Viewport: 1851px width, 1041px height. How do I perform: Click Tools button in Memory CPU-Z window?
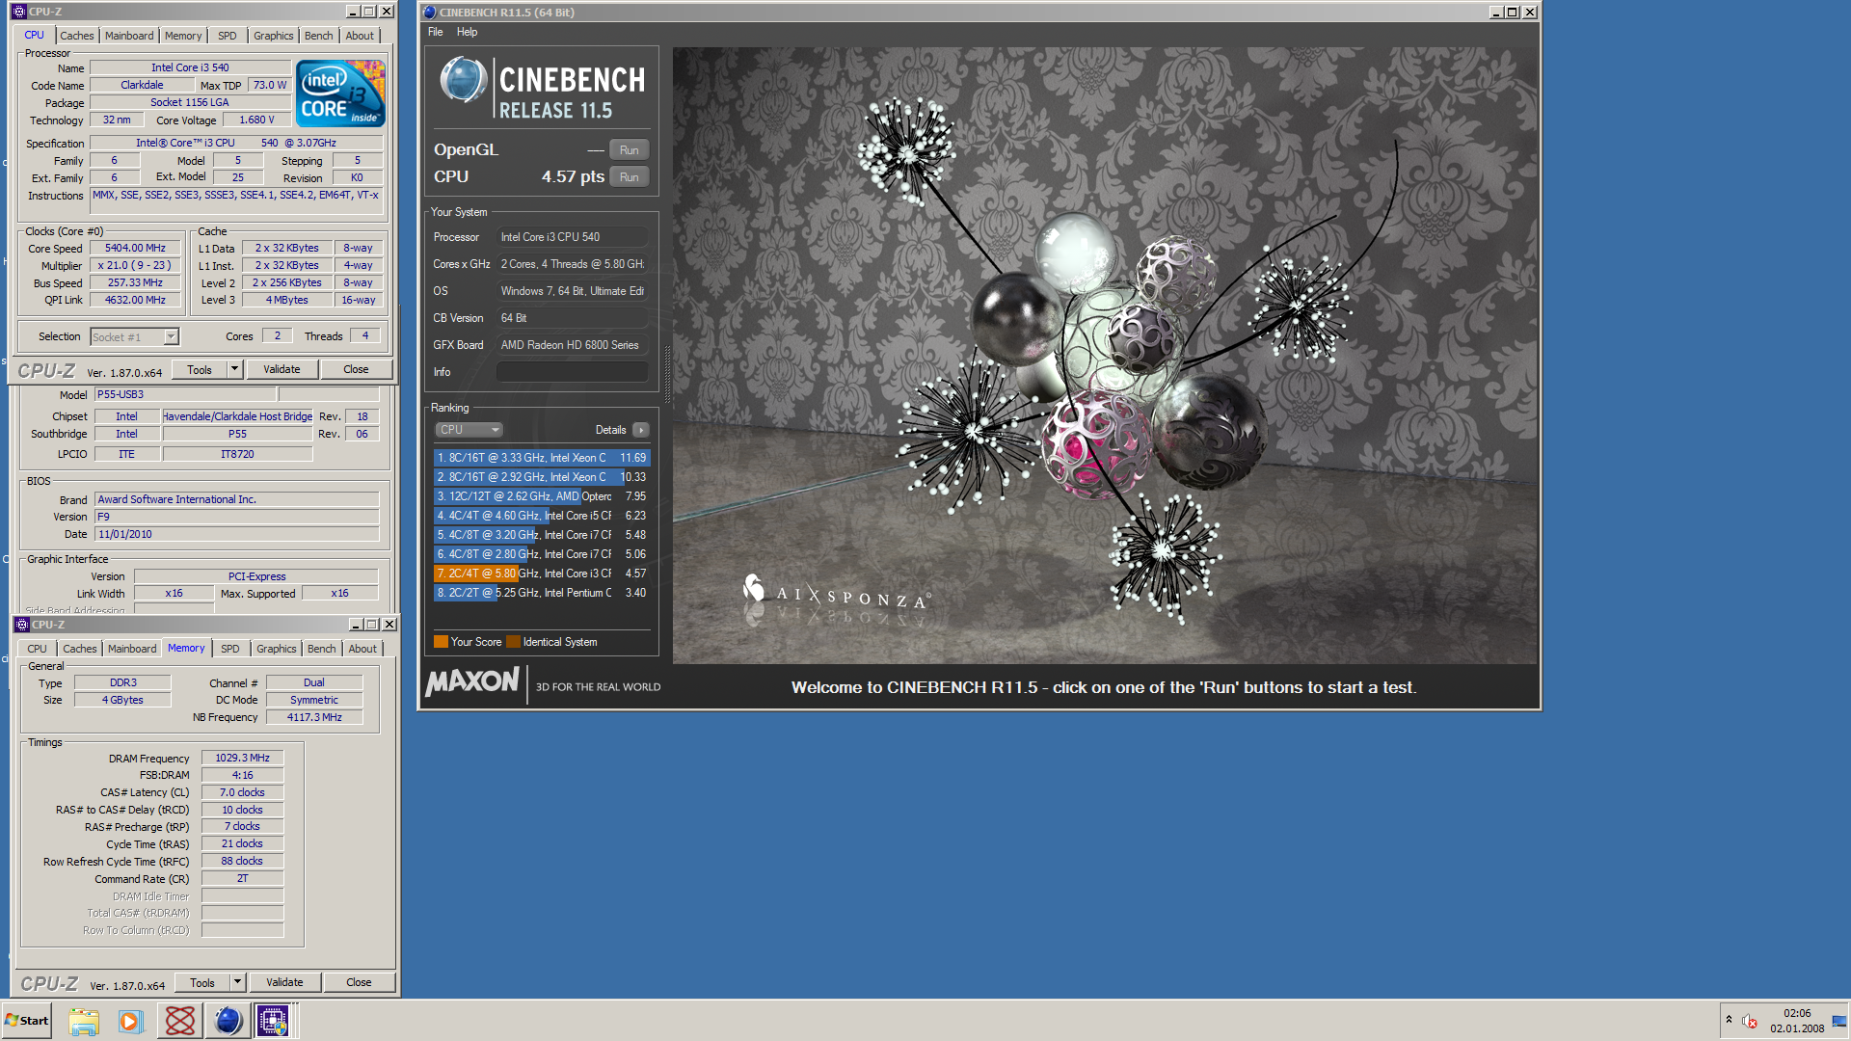202,982
